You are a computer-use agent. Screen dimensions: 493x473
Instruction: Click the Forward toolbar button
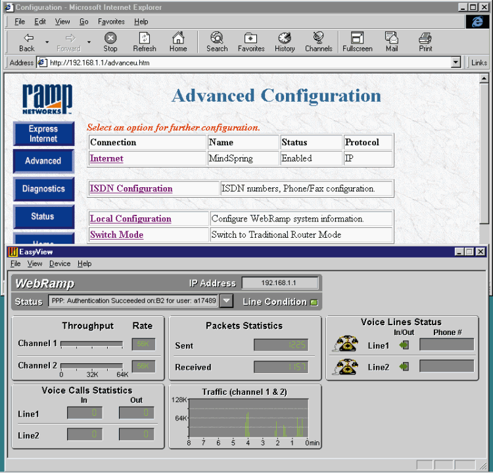68,42
